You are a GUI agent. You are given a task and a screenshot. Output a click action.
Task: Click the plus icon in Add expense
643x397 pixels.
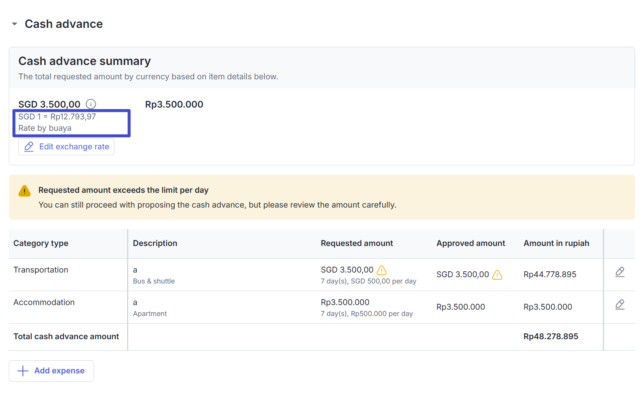pyautogui.click(x=23, y=371)
